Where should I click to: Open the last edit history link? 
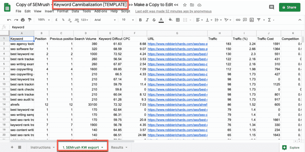tap(173, 11)
